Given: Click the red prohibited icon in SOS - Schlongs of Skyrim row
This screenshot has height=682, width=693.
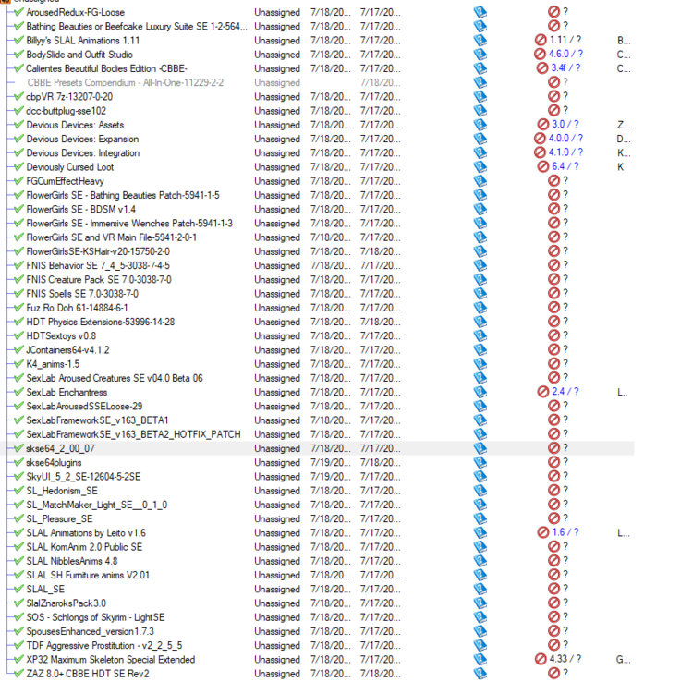Looking at the screenshot, I should click(553, 616).
